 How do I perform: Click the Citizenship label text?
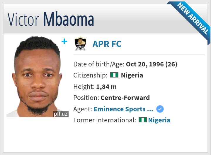(90, 75)
